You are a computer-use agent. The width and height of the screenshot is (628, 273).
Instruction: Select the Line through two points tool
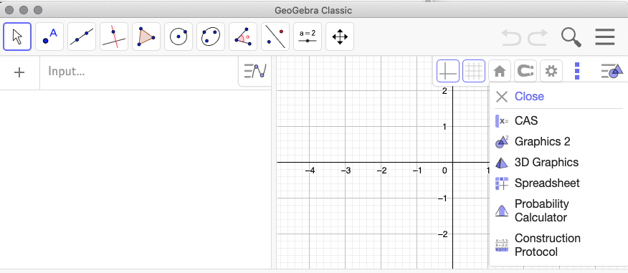(82, 37)
